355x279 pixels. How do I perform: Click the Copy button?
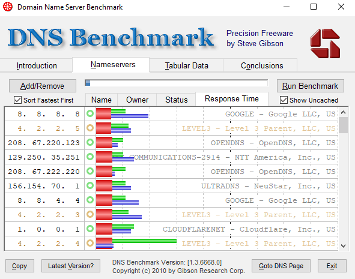pyautogui.click(x=20, y=266)
